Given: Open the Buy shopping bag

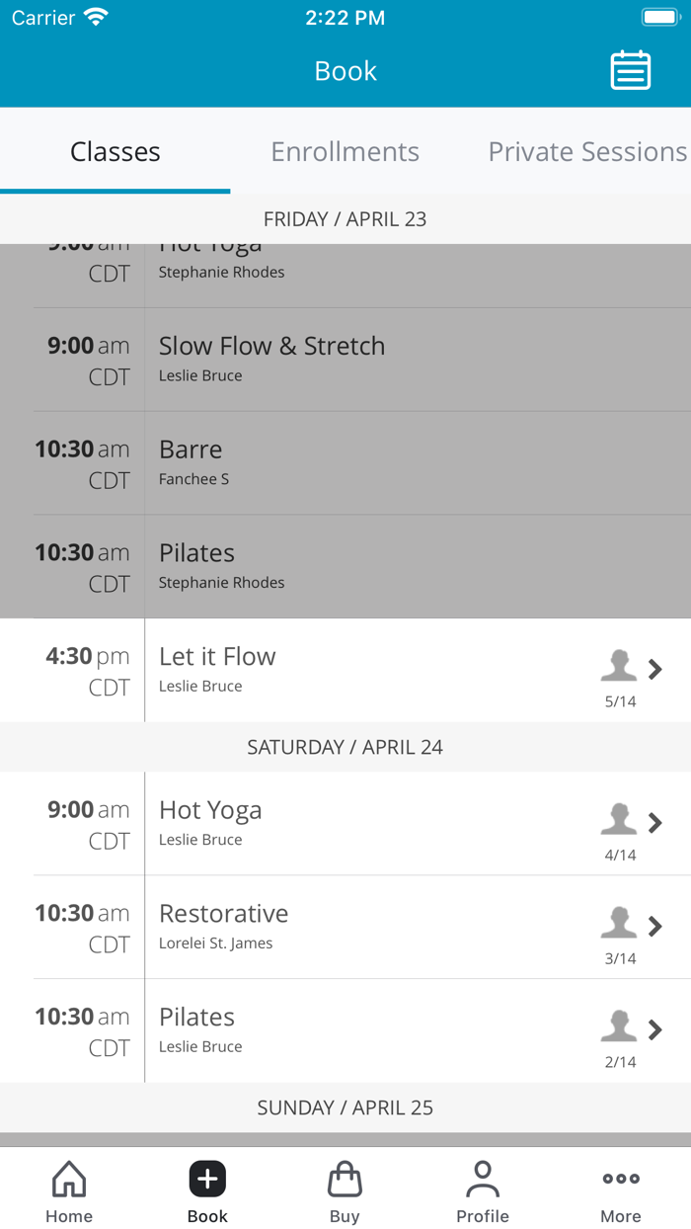Looking at the screenshot, I should (345, 1178).
